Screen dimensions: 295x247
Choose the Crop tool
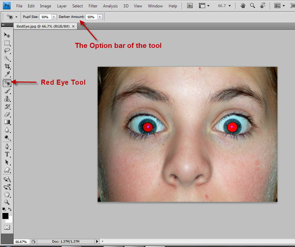coord(7,66)
